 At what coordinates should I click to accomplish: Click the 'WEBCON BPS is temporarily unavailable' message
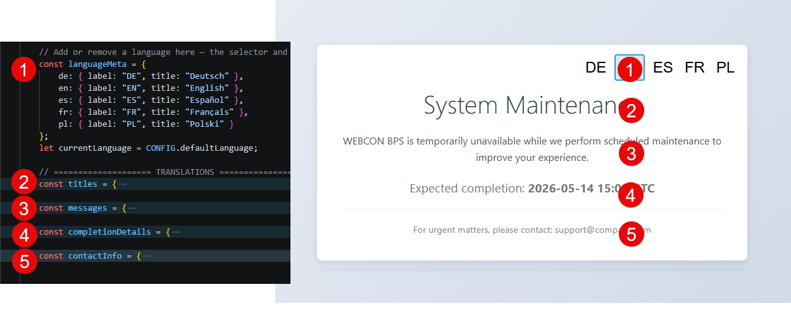pos(532,150)
